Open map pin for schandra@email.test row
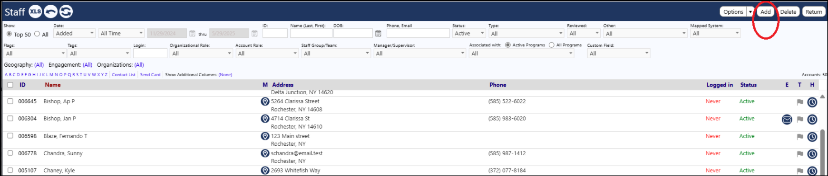828x176 pixels. 265,153
